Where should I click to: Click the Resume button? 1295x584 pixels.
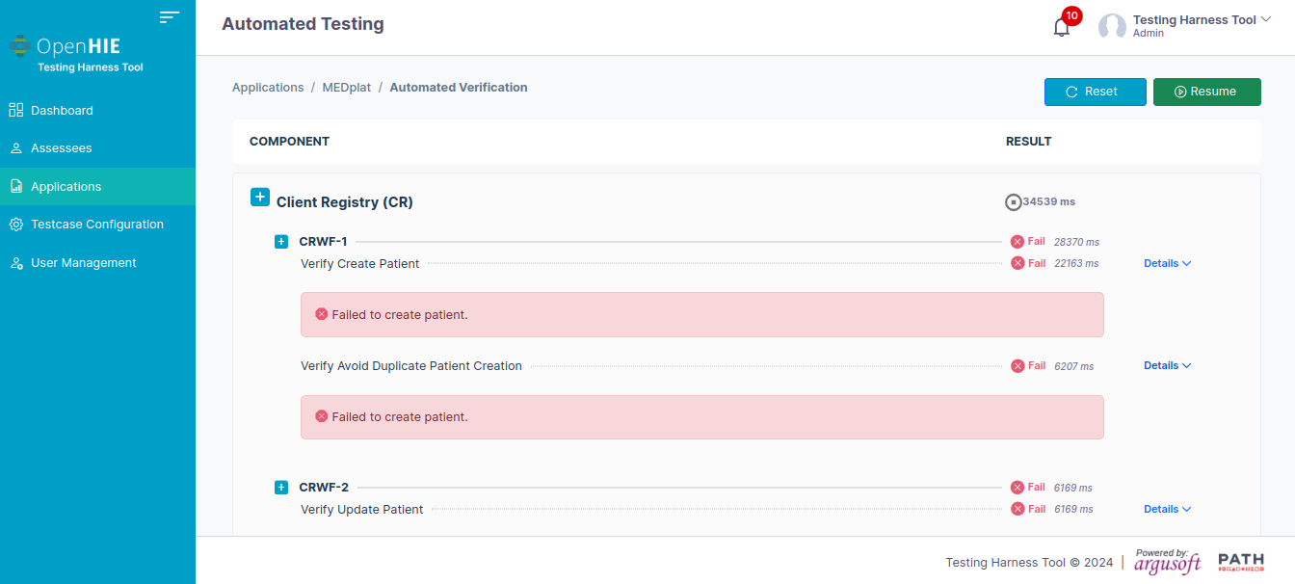[1207, 92]
